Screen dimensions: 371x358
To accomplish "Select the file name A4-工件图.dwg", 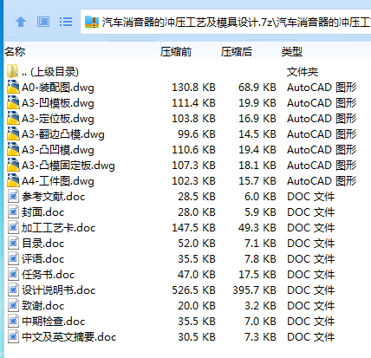I will click(58, 181).
